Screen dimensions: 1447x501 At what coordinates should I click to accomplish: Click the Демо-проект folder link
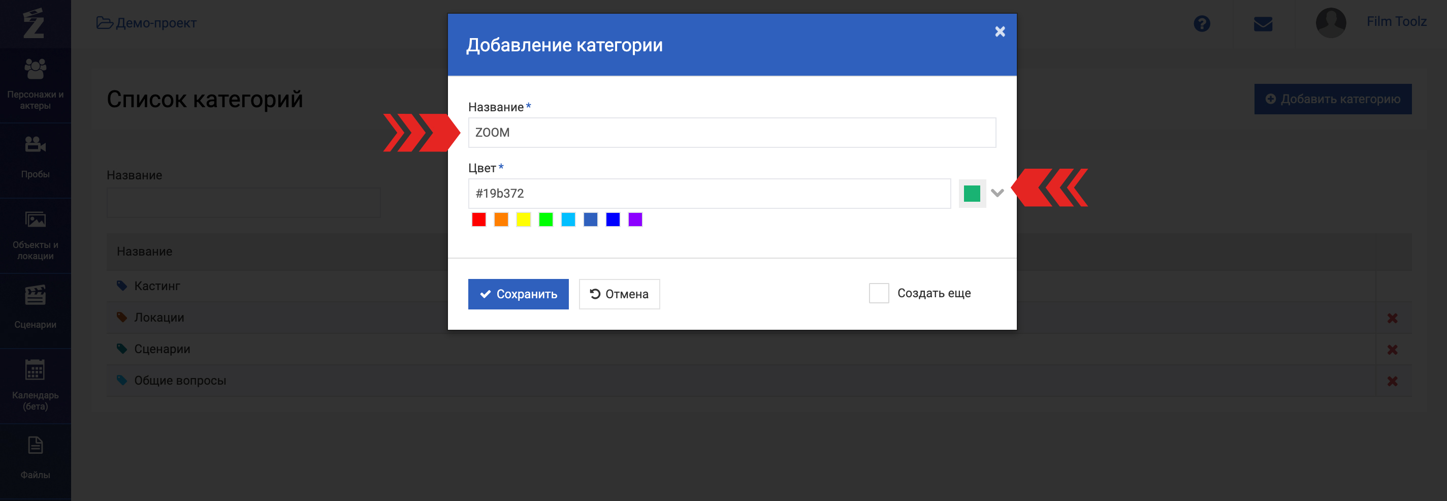[x=147, y=23]
